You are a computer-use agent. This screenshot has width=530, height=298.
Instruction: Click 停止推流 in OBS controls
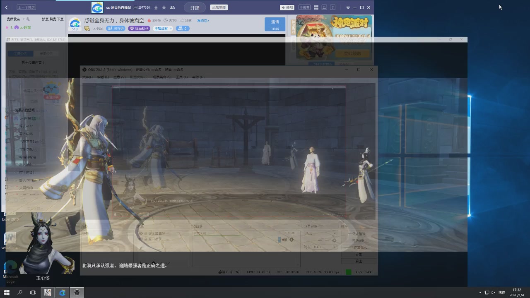[x=359, y=234]
